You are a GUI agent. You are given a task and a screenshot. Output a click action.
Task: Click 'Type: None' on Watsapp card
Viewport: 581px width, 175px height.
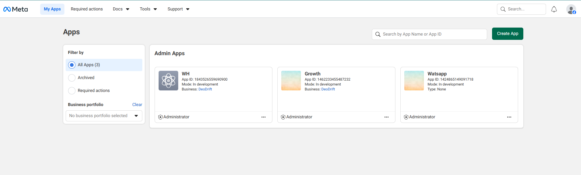click(x=437, y=89)
